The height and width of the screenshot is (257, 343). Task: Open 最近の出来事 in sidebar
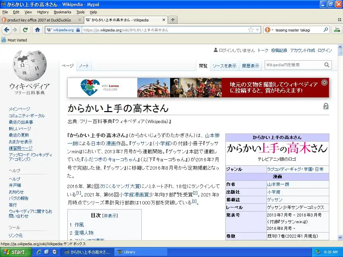21,122
